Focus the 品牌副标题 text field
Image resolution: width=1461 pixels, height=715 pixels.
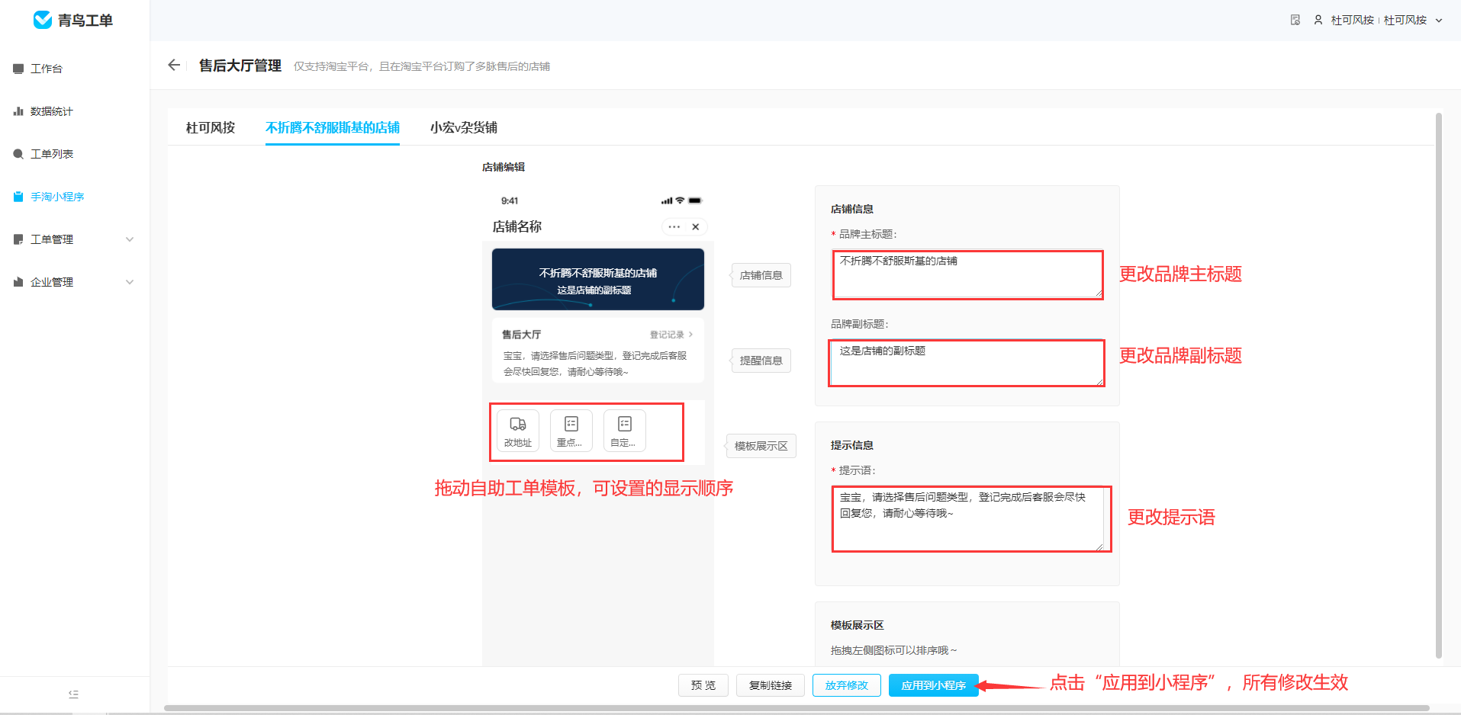point(967,363)
